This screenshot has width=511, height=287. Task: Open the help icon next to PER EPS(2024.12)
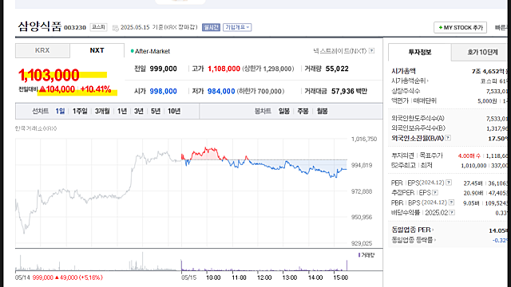pyautogui.click(x=449, y=183)
